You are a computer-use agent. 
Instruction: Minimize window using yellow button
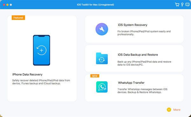pyautogui.click(x=7, y=5)
